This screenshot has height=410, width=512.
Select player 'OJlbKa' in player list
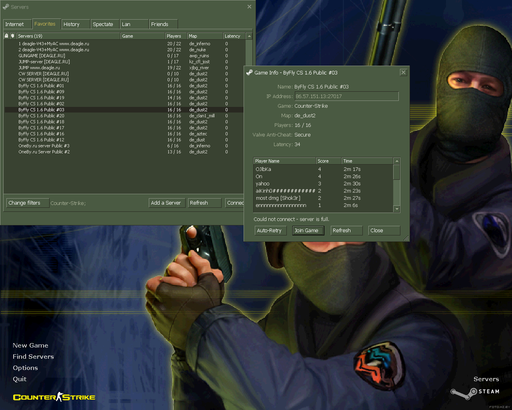tap(324, 169)
